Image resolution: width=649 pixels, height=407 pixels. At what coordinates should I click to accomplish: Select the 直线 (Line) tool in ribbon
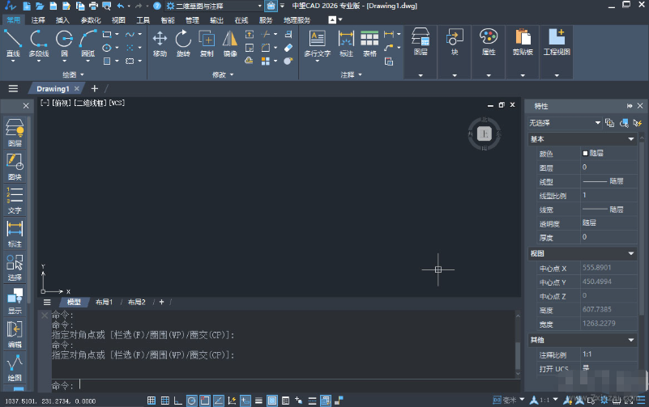13,42
